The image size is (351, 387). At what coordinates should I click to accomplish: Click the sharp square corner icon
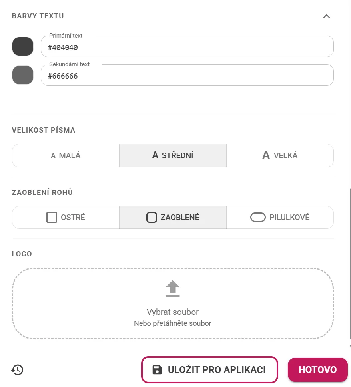[x=52, y=217]
